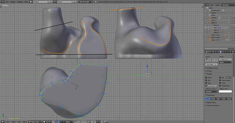Select object_124 in the outliner

coord(217,28)
